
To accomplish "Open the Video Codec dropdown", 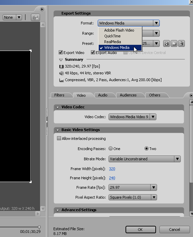I will coord(132,117).
